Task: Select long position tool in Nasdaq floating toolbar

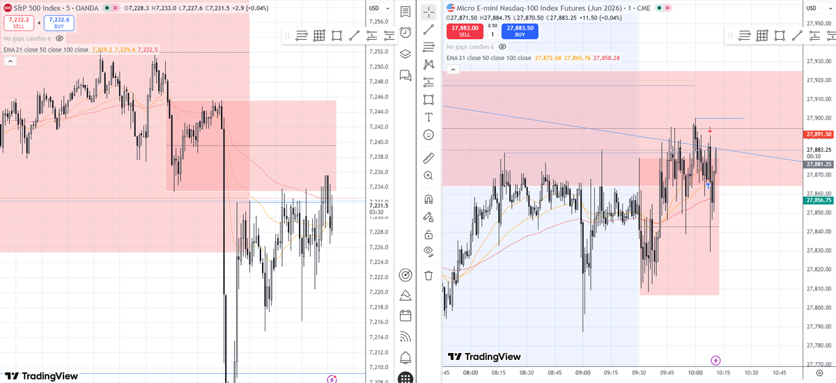Action: 813,36
